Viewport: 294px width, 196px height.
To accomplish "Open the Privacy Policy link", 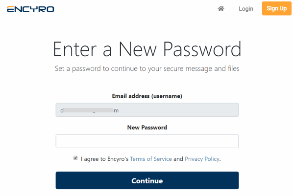I will coord(202,159).
